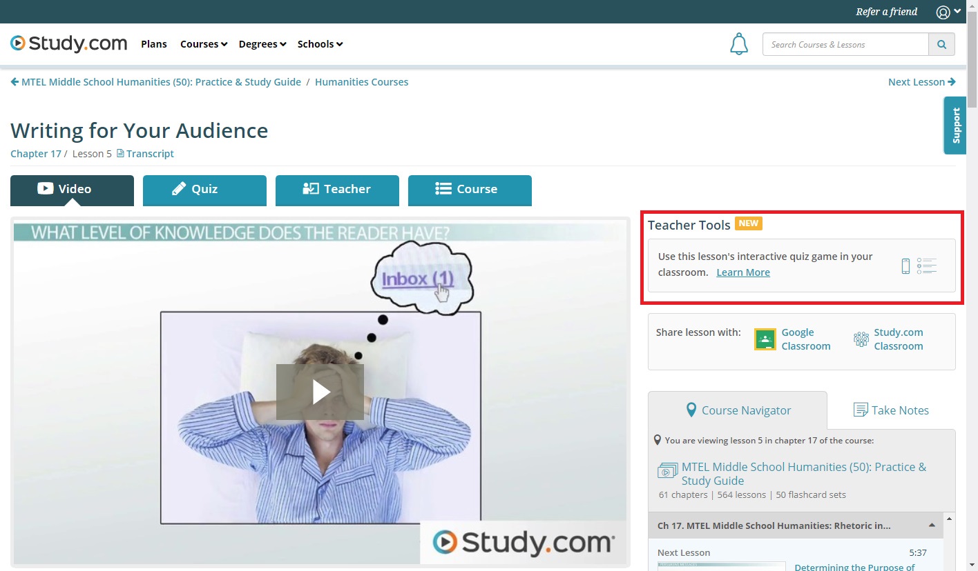
Task: Click the quiz game phone icon
Action: tap(905, 266)
